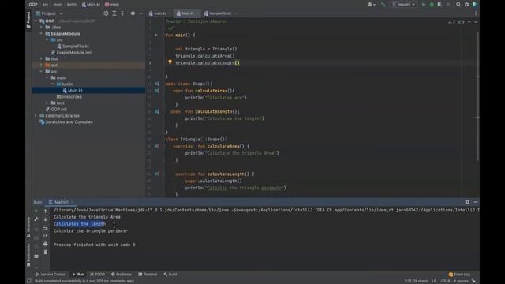Click the down arrow in Run console toolbar

pyautogui.click(x=46, y=219)
